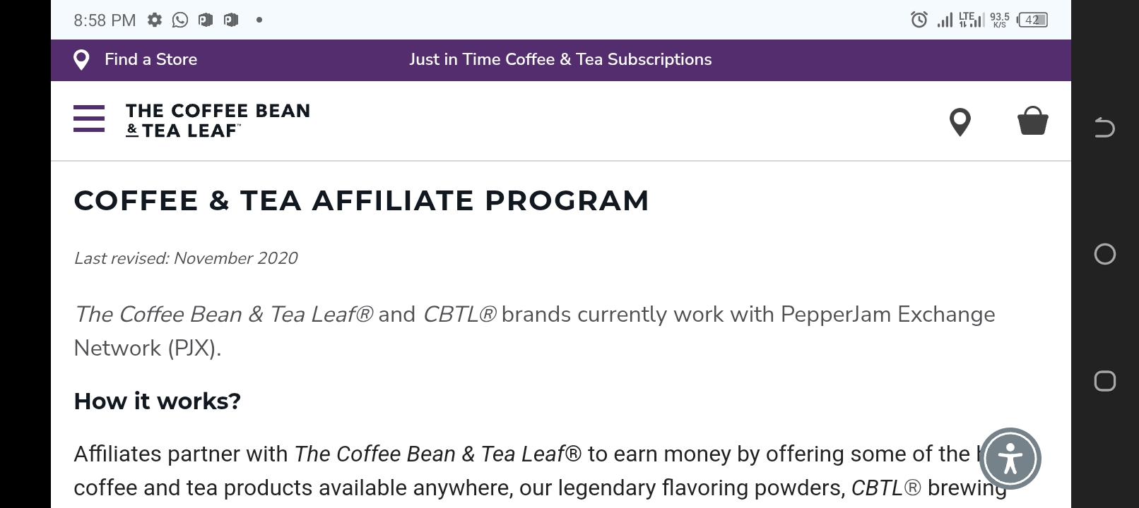
Task: Tap the 8:58 PM clock
Action: coord(105,20)
